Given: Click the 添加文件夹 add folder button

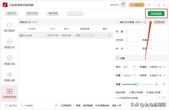Looking at the screenshot, I should coord(32,13).
